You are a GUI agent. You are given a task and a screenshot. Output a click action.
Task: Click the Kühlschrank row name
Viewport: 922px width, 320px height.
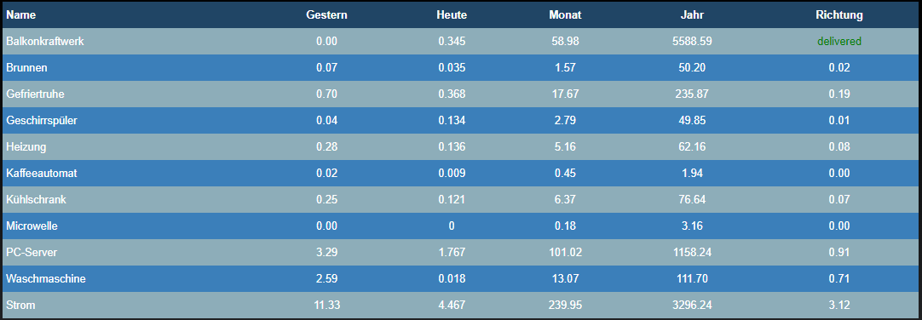coord(36,200)
